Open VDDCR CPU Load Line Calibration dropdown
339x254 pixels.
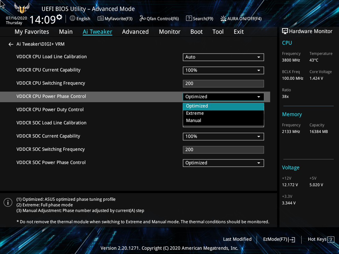(223, 57)
